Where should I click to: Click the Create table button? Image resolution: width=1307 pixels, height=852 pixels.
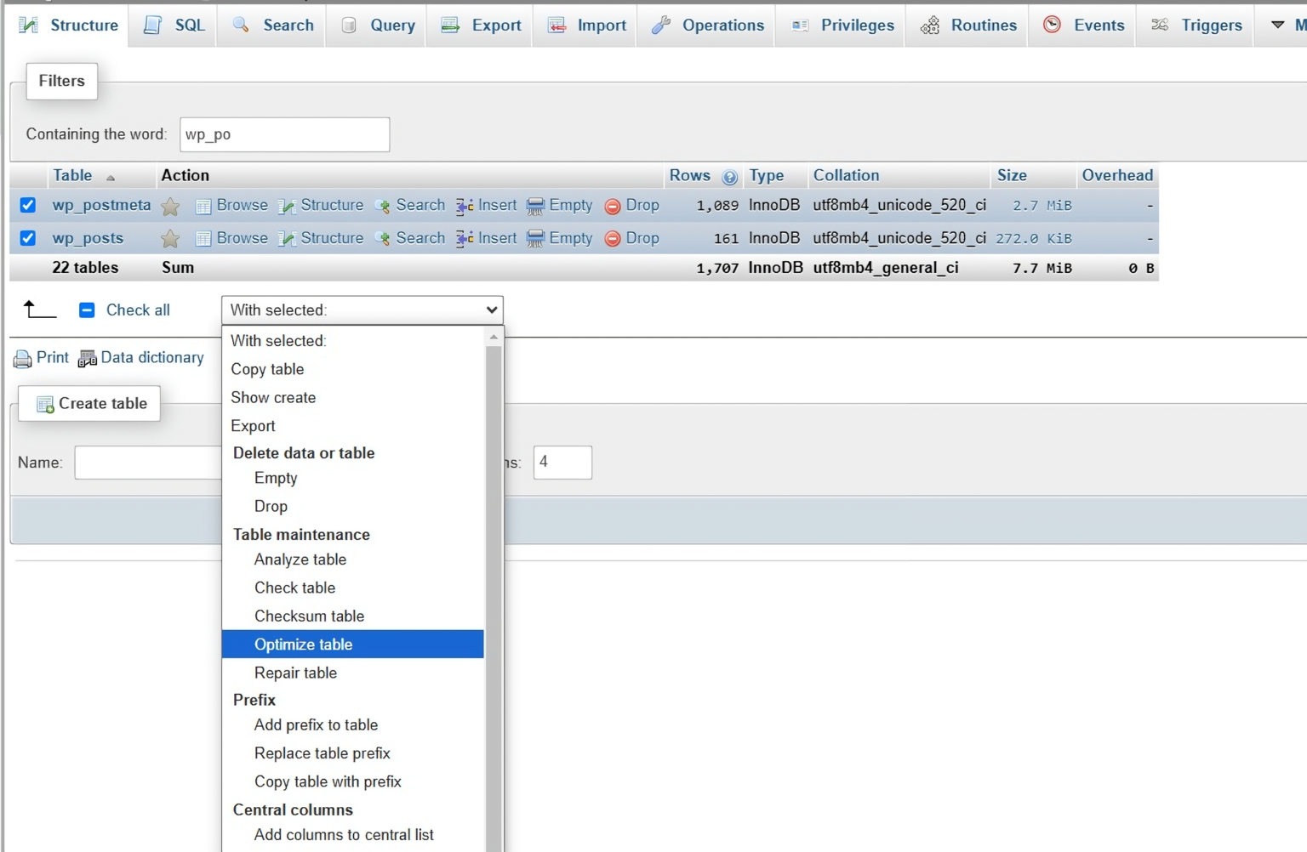coord(88,403)
